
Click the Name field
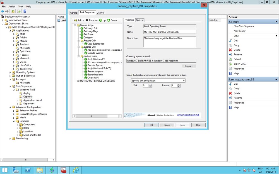pos(170,32)
